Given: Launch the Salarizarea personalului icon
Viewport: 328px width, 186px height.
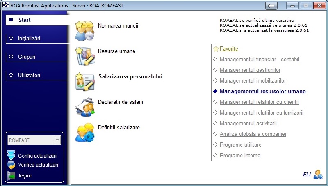Looking at the screenshot, I should [x=85, y=82].
